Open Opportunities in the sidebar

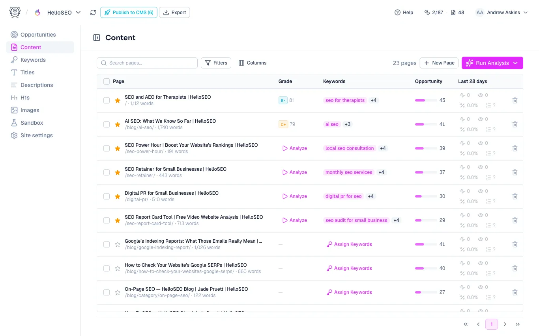[x=40, y=35]
